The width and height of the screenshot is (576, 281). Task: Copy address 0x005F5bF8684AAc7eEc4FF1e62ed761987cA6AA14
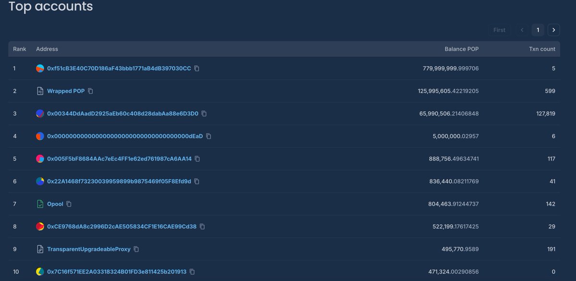click(x=197, y=159)
